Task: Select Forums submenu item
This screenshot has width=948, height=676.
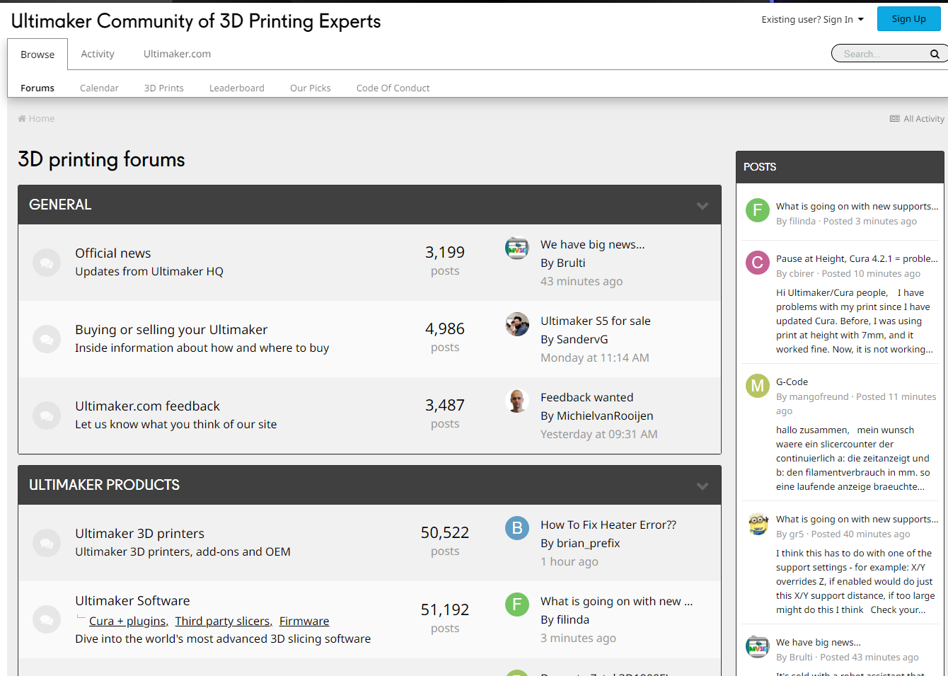Action: (x=37, y=88)
